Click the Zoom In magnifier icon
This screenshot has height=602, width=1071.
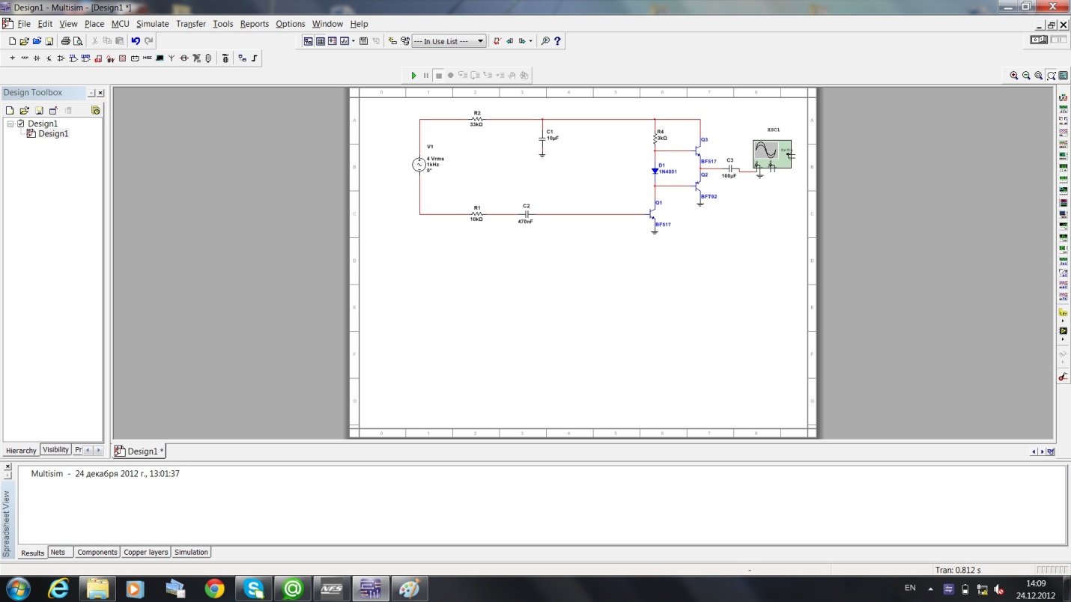click(1014, 76)
